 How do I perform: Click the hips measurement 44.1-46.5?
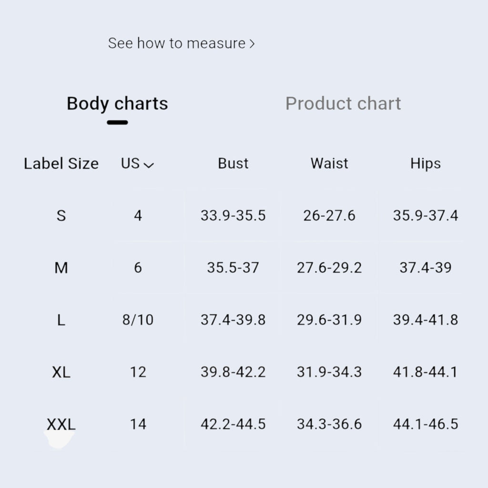pyautogui.click(x=426, y=424)
